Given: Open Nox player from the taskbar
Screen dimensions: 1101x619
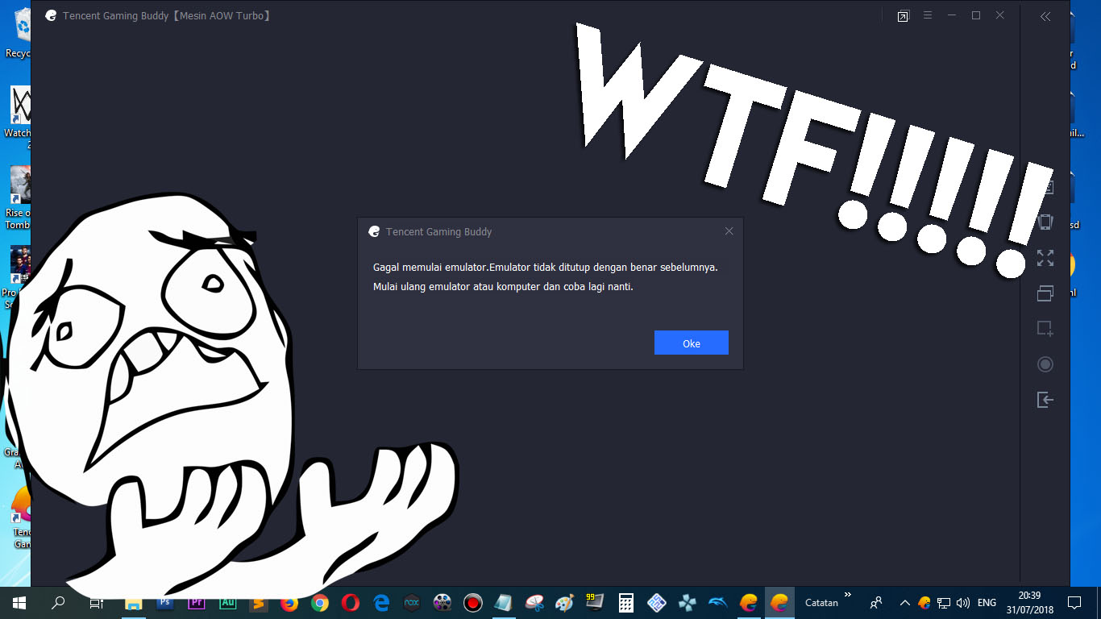Looking at the screenshot, I should 411,602.
